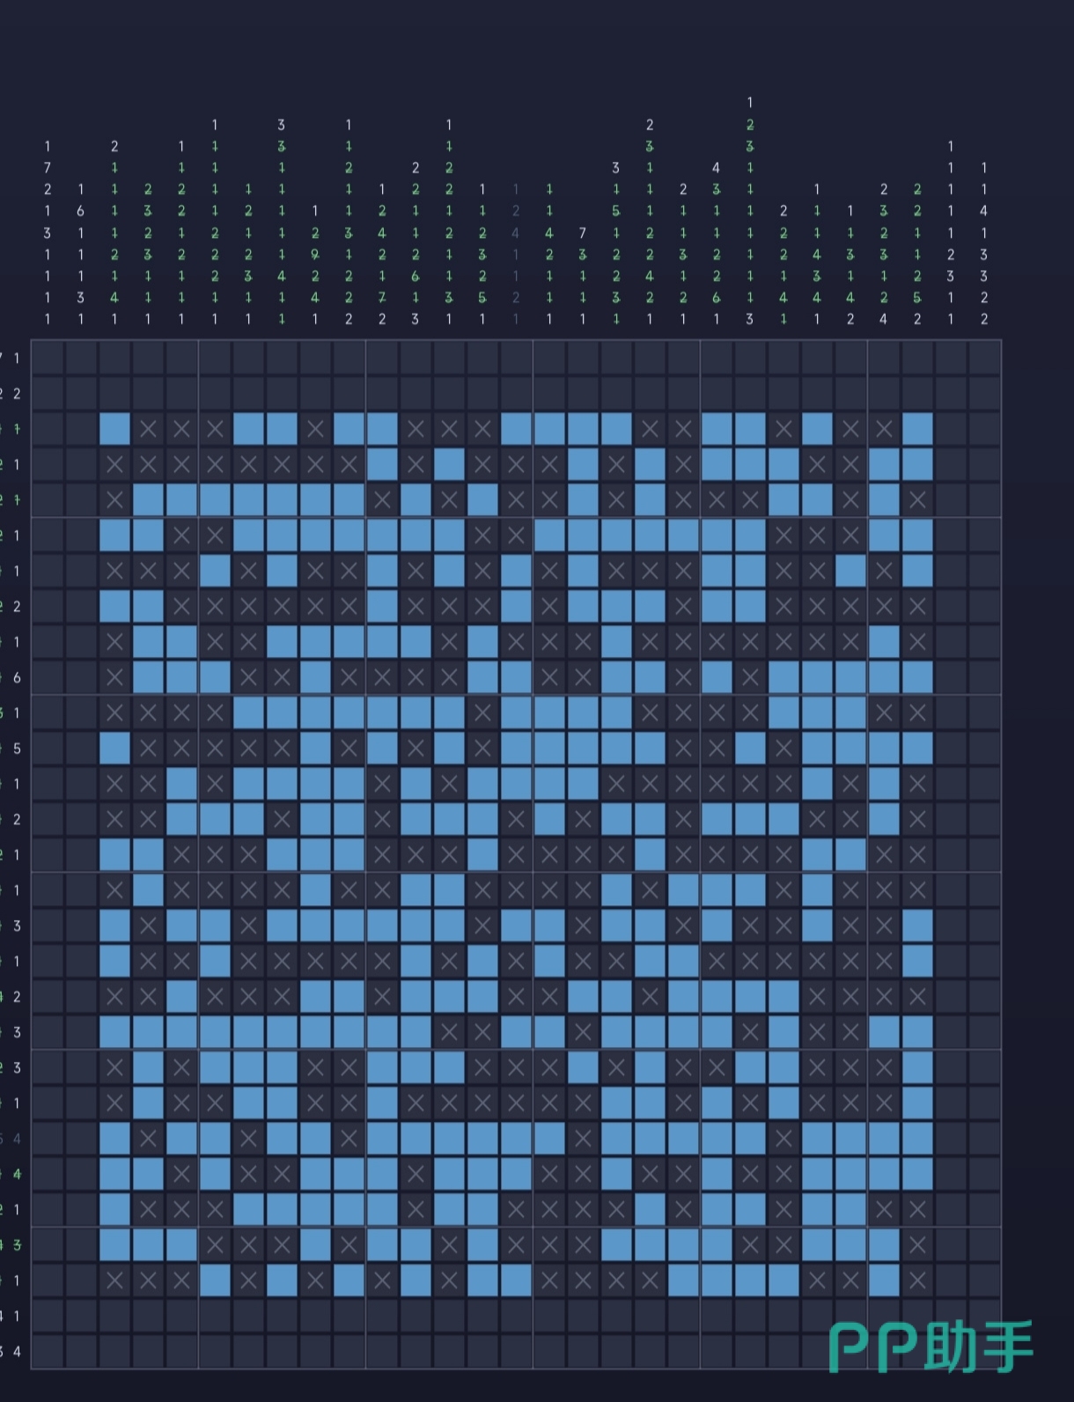This screenshot has width=1074, height=1402.
Task: Click the green crossed-out "4 3" row clue
Action: coord(11,1245)
